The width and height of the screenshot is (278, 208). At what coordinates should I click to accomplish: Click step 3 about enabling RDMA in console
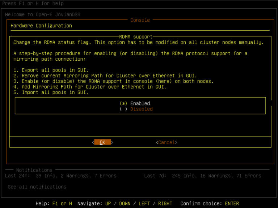(x=113, y=81)
